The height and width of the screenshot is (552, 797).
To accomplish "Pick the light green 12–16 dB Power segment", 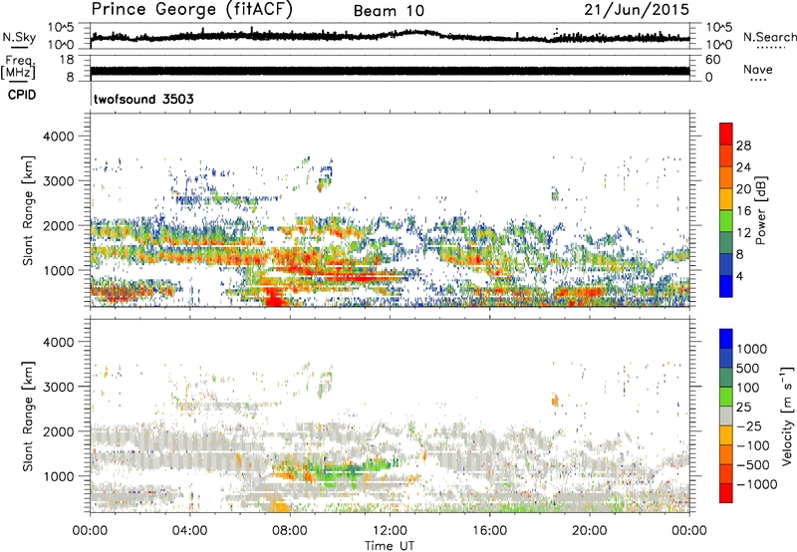I will (726, 221).
